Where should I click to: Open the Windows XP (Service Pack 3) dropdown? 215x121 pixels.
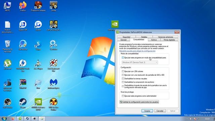point(140,63)
